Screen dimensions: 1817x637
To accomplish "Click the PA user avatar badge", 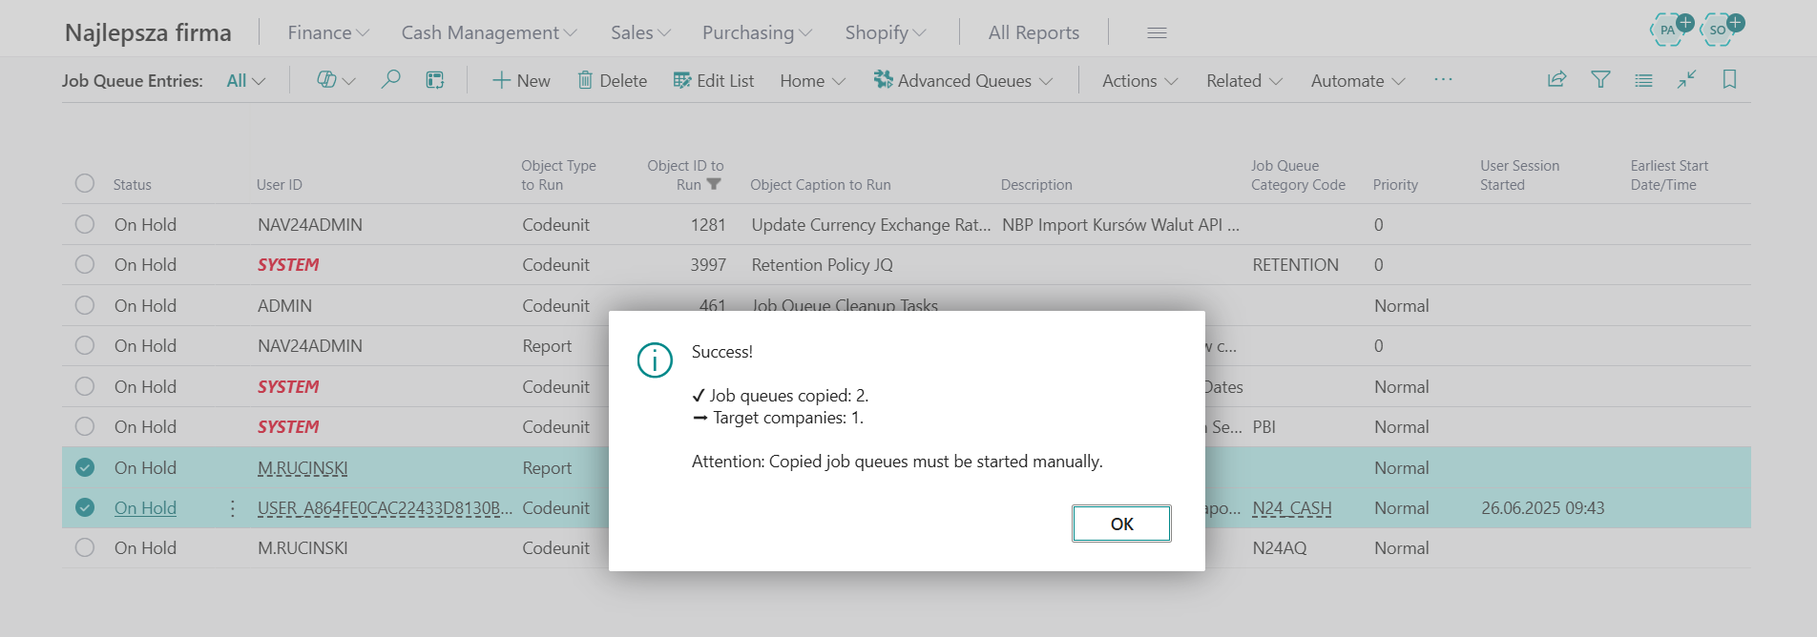I will coord(1668,30).
